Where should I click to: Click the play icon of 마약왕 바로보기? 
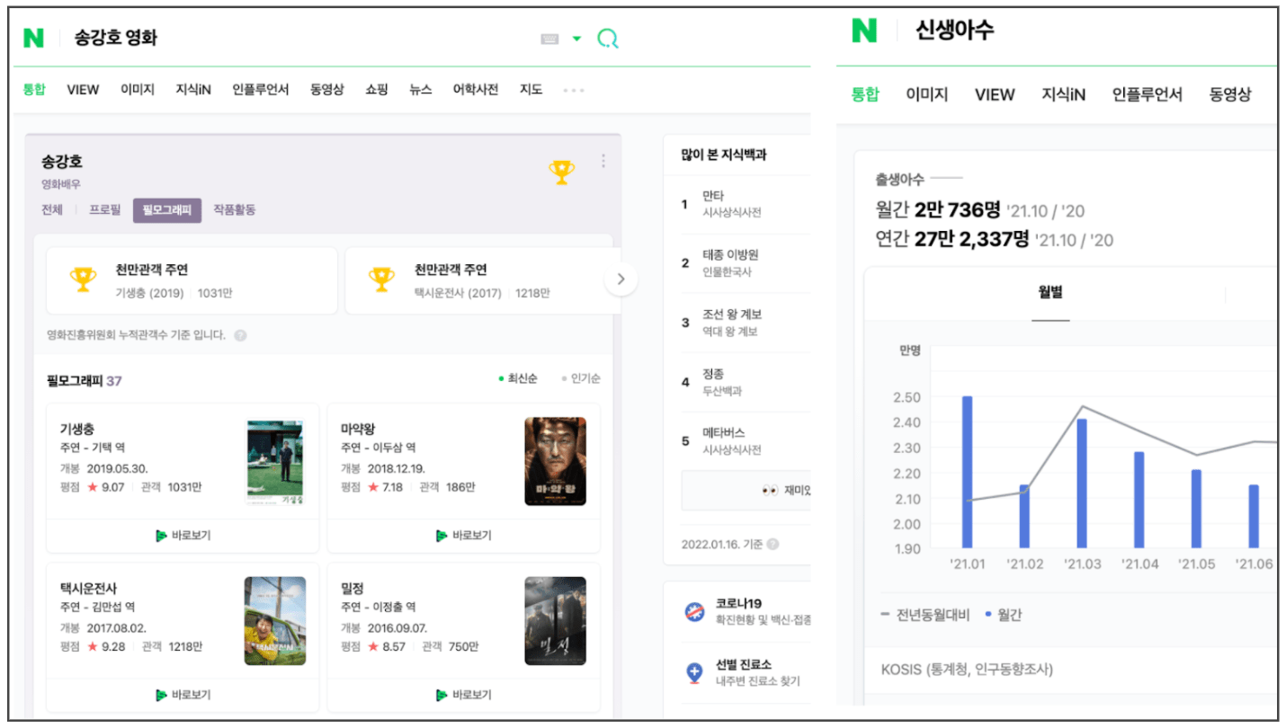tap(442, 536)
